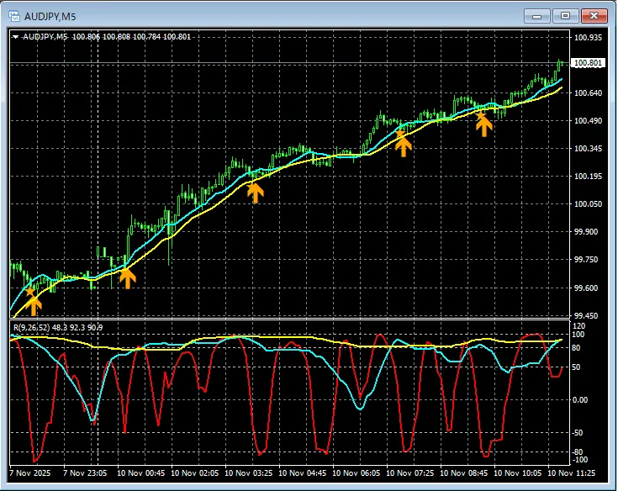Click the 10 Nov 04:45 time label

pos(303,473)
